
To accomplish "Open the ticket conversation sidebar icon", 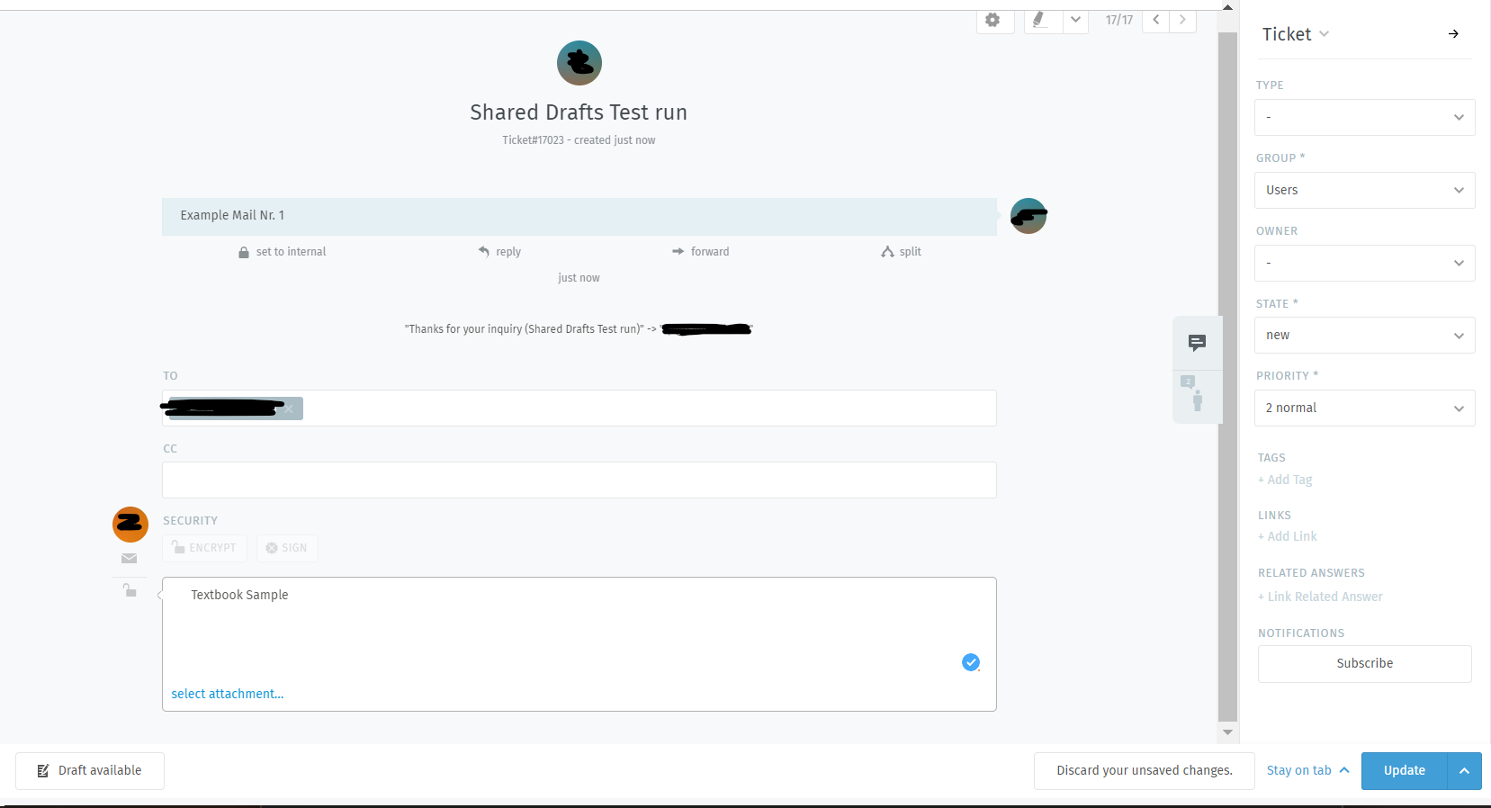I will click(x=1197, y=343).
